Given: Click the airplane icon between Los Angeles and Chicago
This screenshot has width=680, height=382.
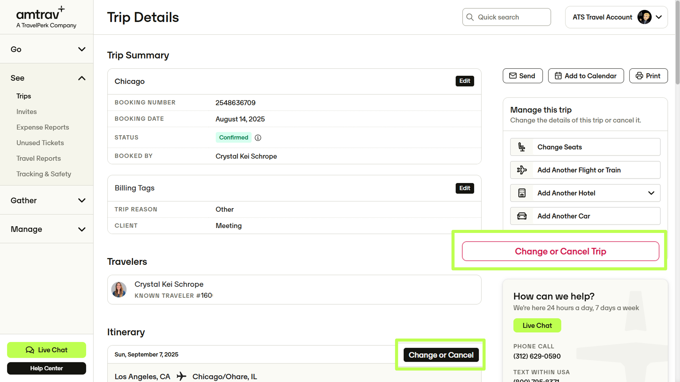Looking at the screenshot, I should coord(181,376).
